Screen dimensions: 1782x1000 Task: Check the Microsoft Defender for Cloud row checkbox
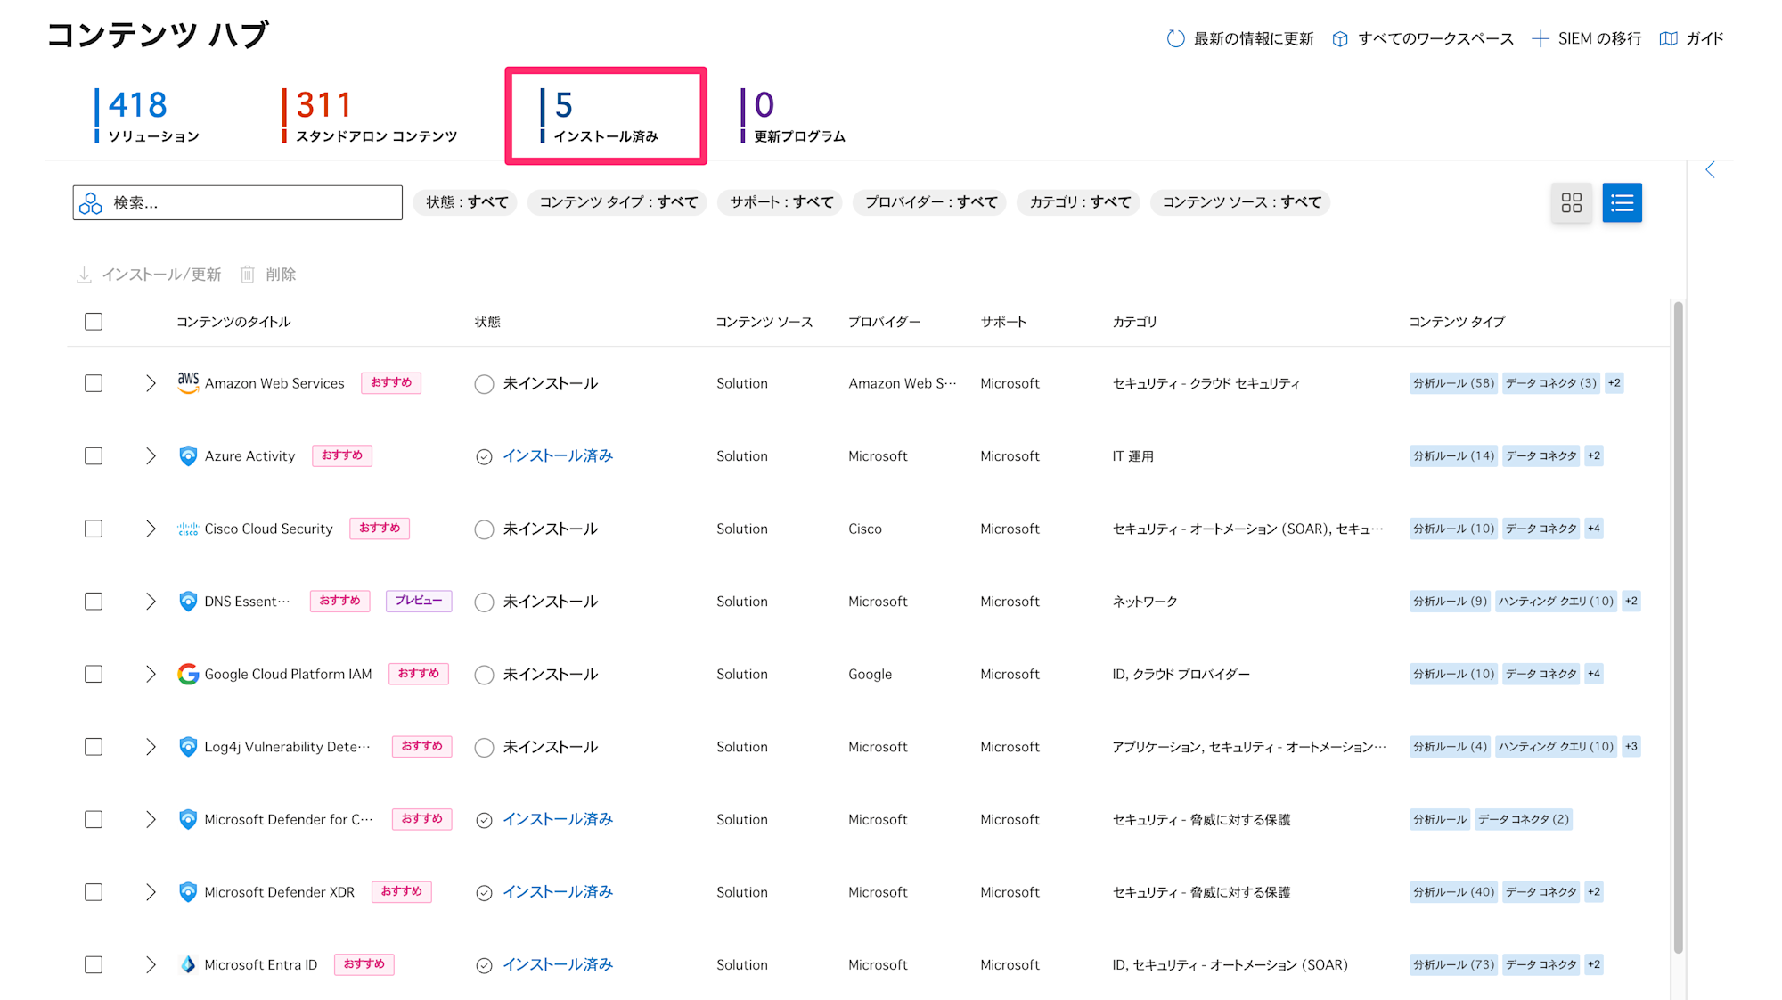click(x=94, y=819)
